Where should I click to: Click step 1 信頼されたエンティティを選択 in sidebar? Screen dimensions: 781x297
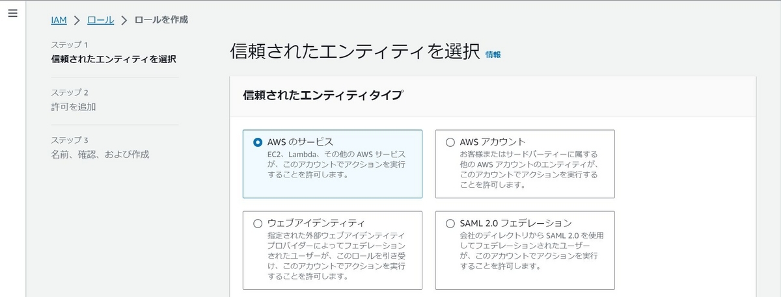(x=113, y=59)
